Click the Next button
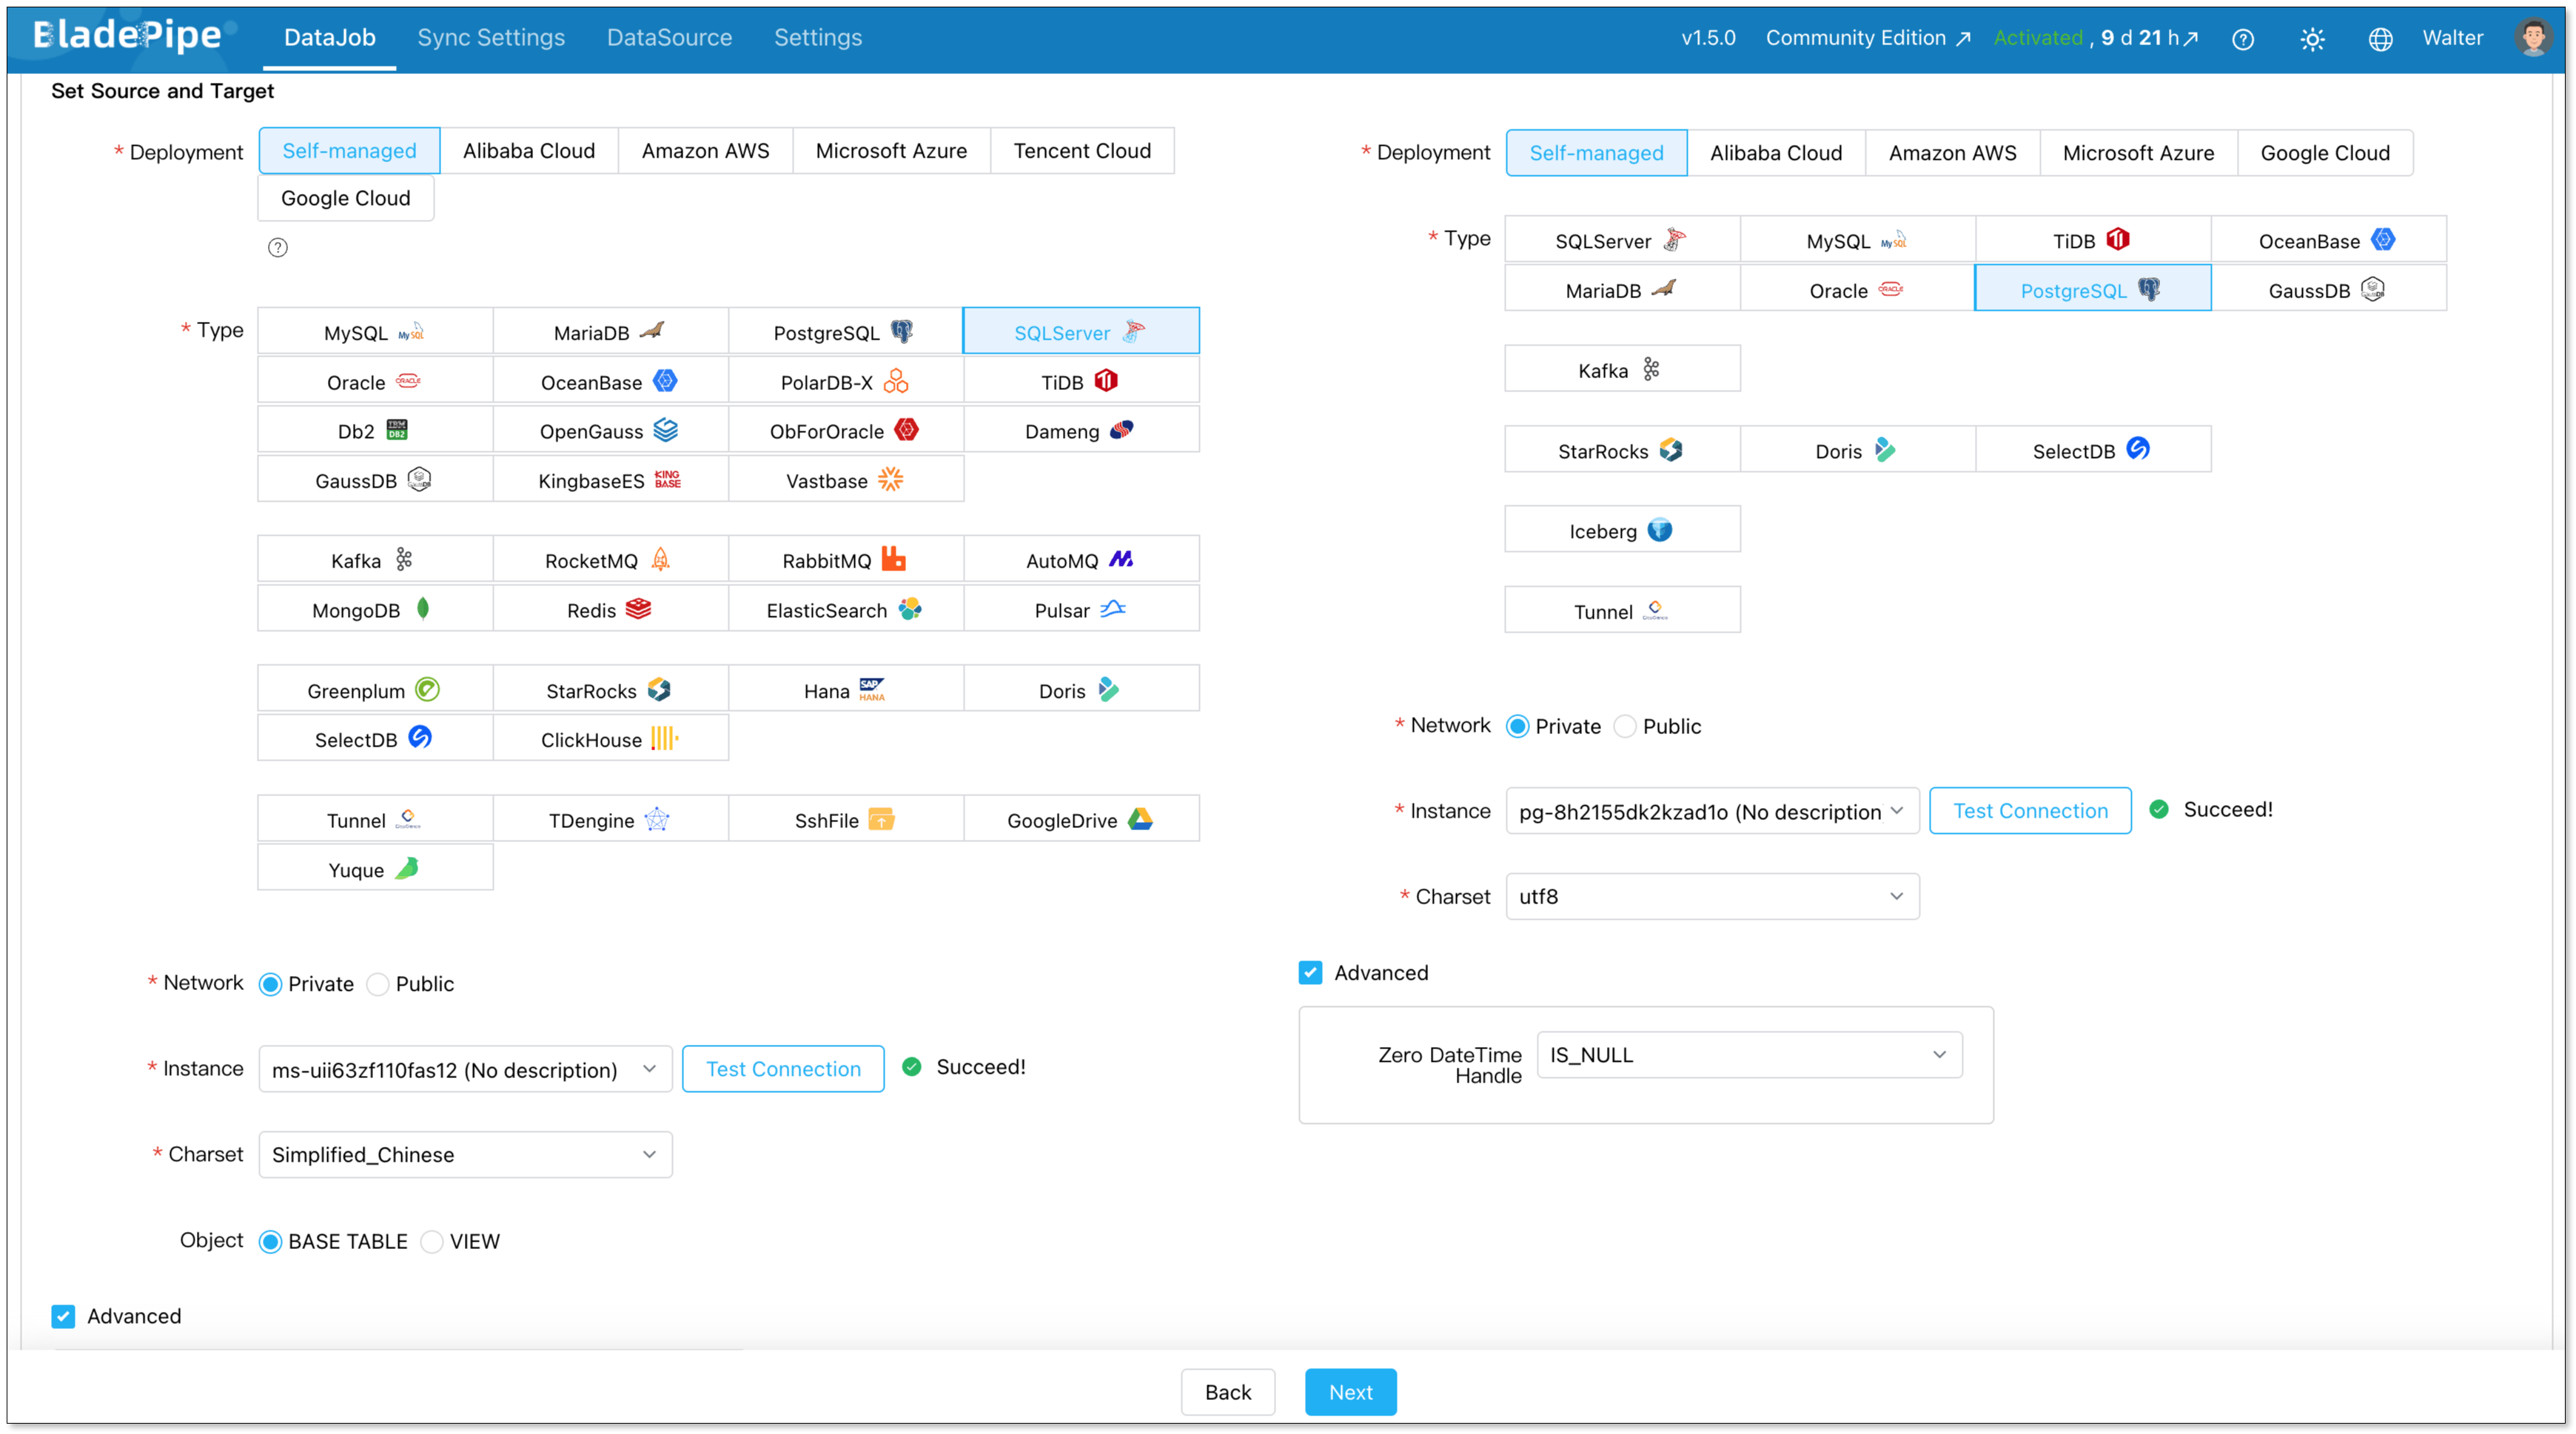The image size is (2576, 1434). (x=1350, y=1392)
